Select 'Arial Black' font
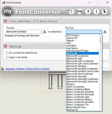The width and height of the screenshot is (112, 114). (82, 46)
